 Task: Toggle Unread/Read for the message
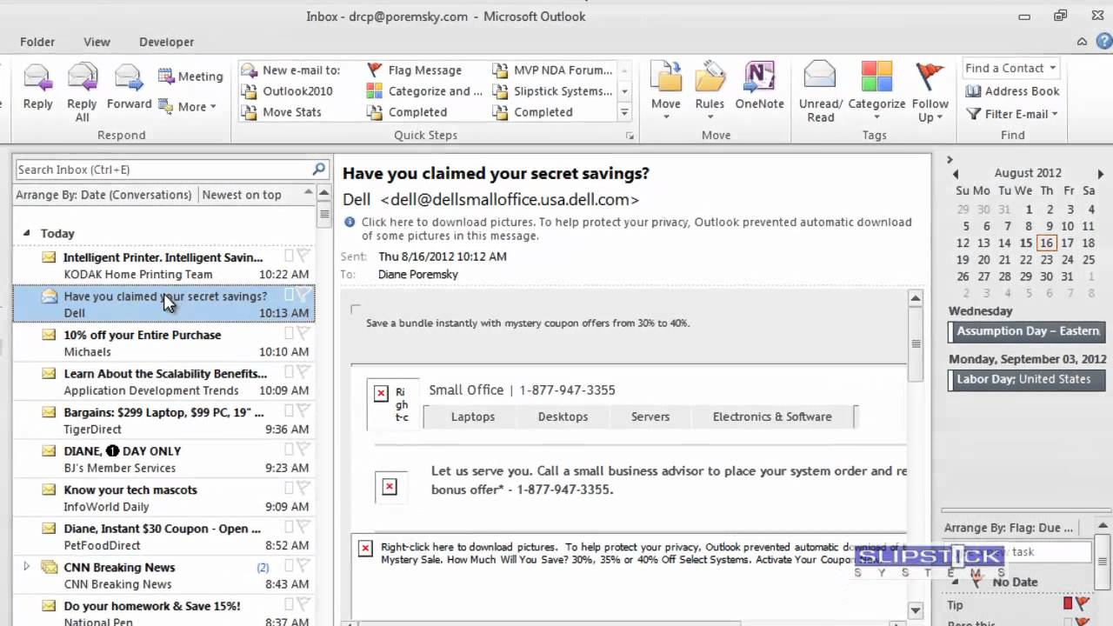coord(820,91)
